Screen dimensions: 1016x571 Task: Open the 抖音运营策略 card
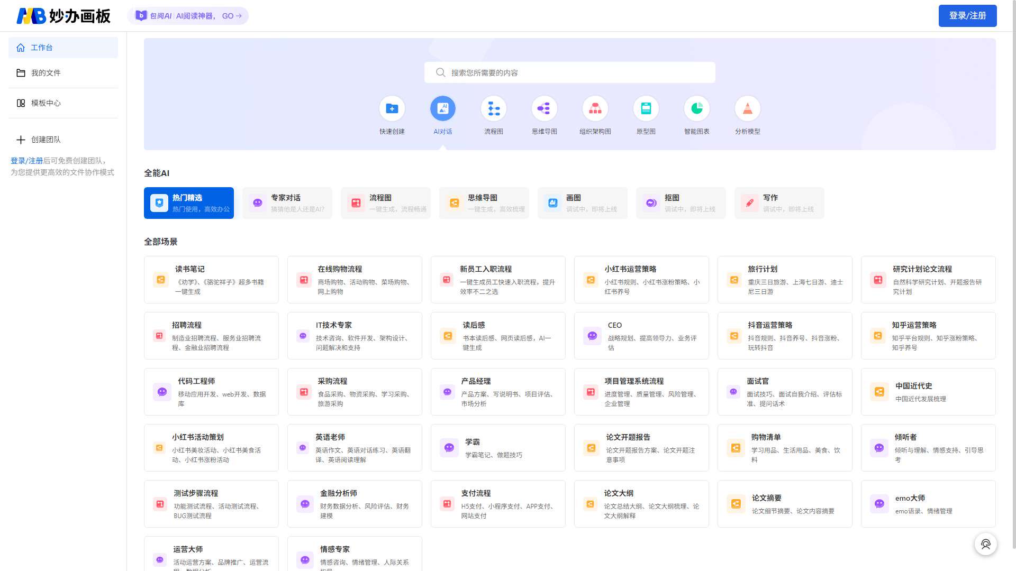[x=785, y=336]
